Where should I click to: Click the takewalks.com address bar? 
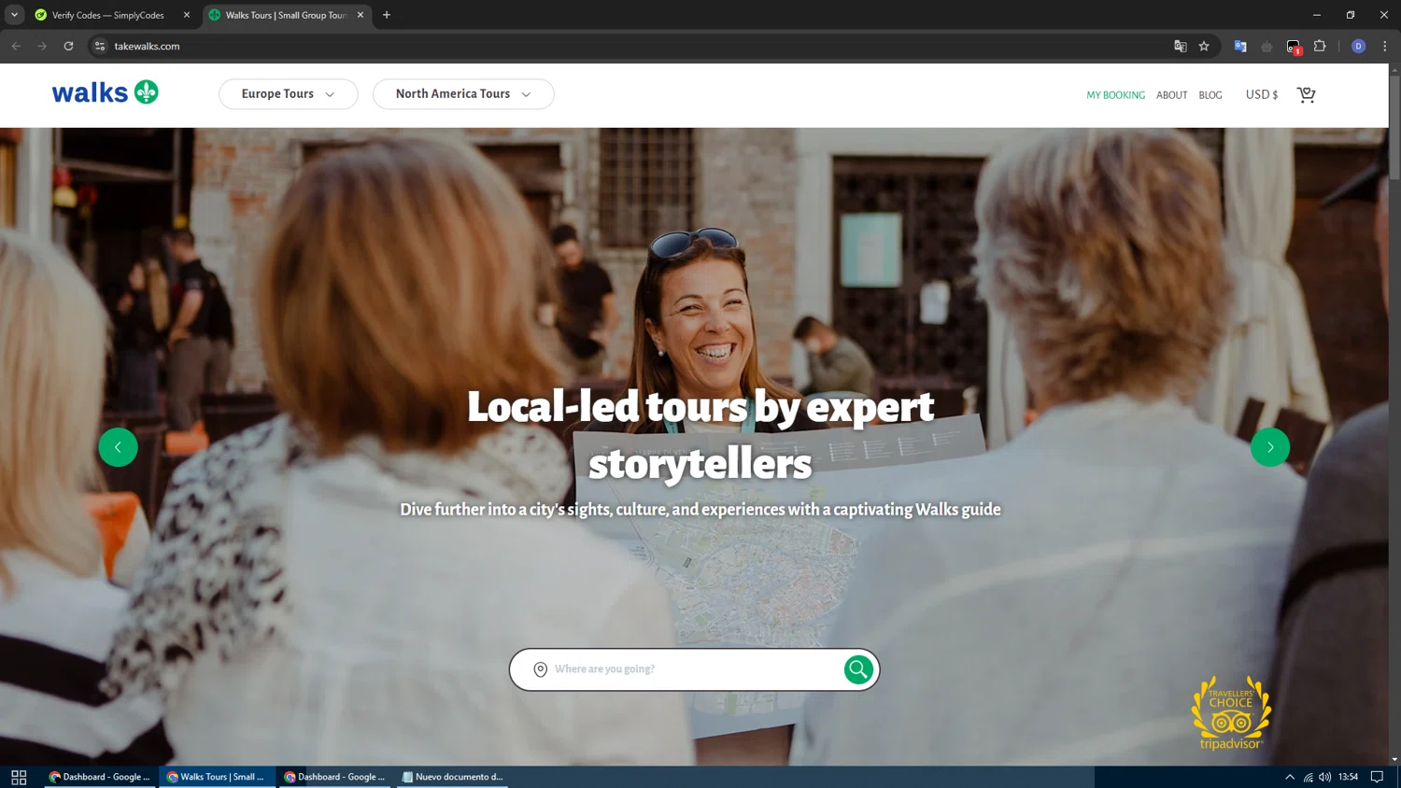point(635,46)
